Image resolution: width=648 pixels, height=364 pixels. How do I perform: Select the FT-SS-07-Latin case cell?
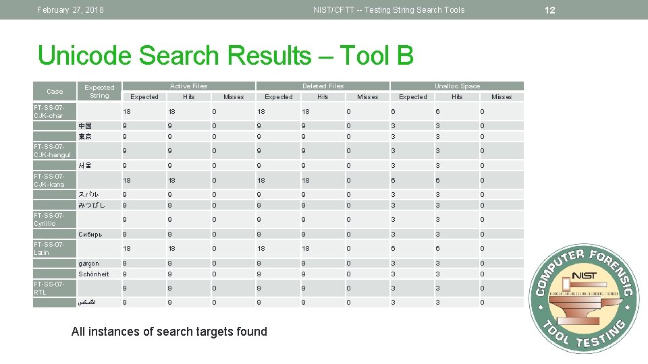click(x=55, y=249)
